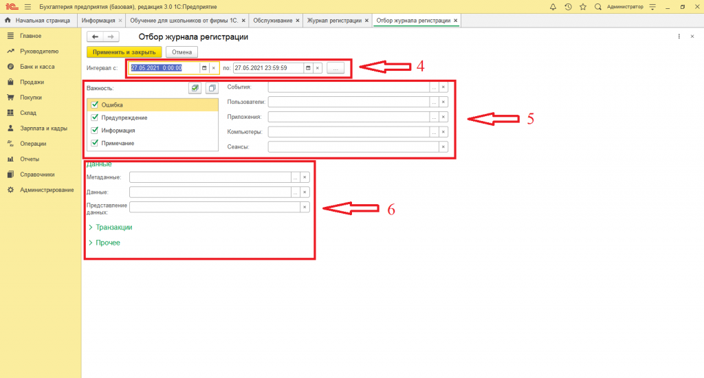Open the Данные selection list
Viewport: 704px width, 378px height.
pos(295,192)
